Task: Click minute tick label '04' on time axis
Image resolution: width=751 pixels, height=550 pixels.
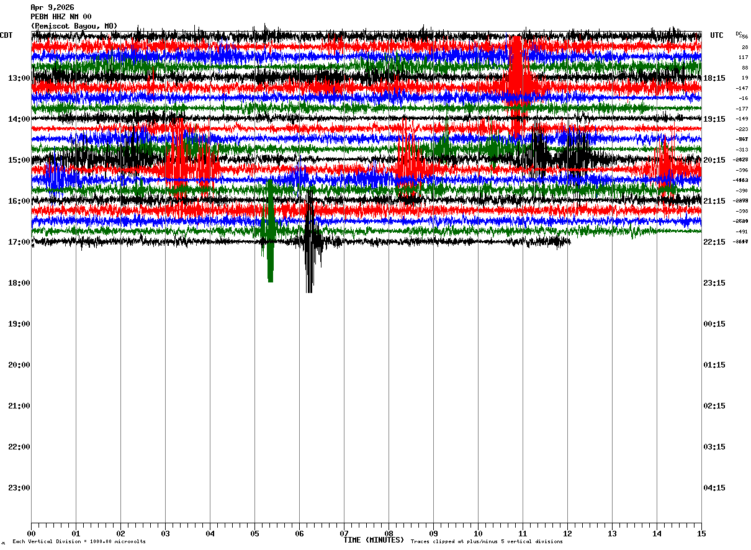Action: [210, 534]
